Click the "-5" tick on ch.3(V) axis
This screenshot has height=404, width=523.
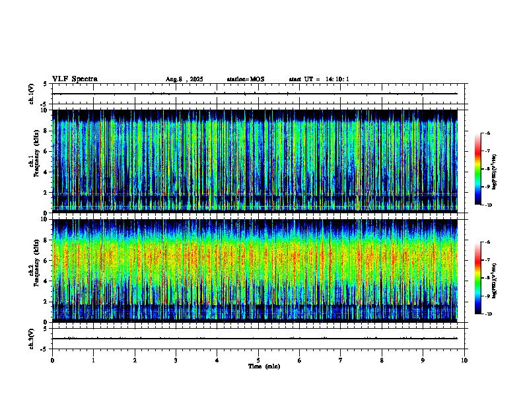[x=45, y=349]
